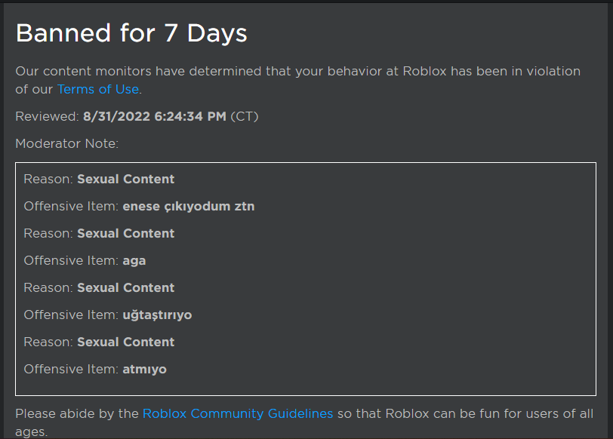Click the "(CT)" timezone text
The image size is (613, 439).
pyautogui.click(x=245, y=116)
